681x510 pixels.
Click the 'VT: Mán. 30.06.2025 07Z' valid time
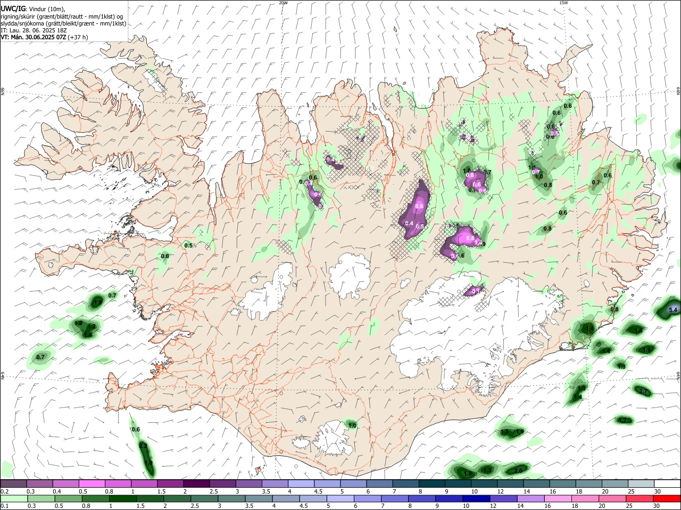click(34, 37)
